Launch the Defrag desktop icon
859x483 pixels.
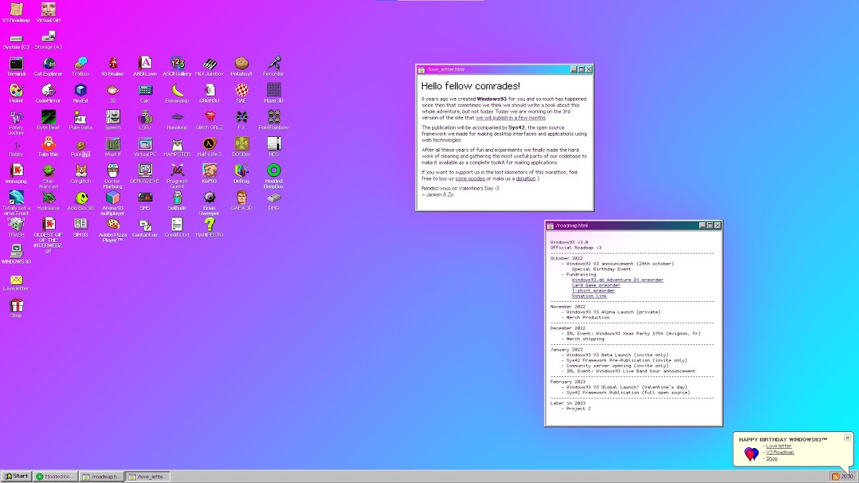coord(242,174)
